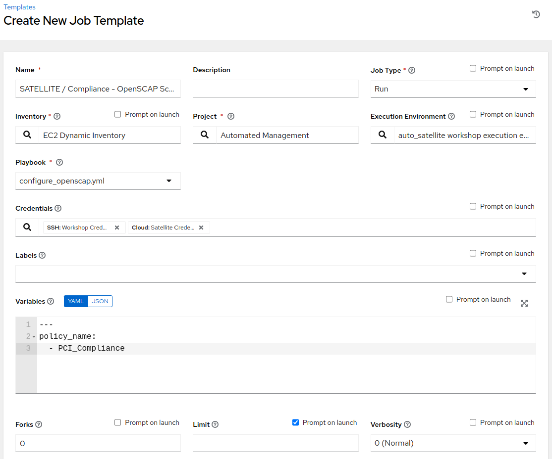Expand the Verbosity dropdown

tap(453, 443)
